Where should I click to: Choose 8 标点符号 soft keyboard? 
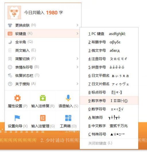pos(109,92)
